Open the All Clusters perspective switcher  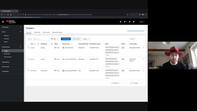point(11,27)
